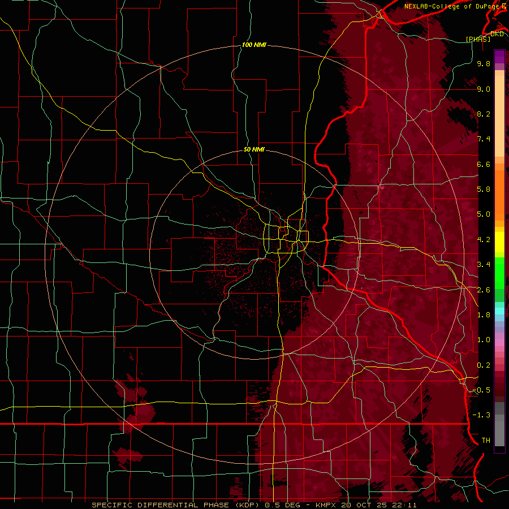Click the 9.0 value on the color scale

(x=484, y=89)
